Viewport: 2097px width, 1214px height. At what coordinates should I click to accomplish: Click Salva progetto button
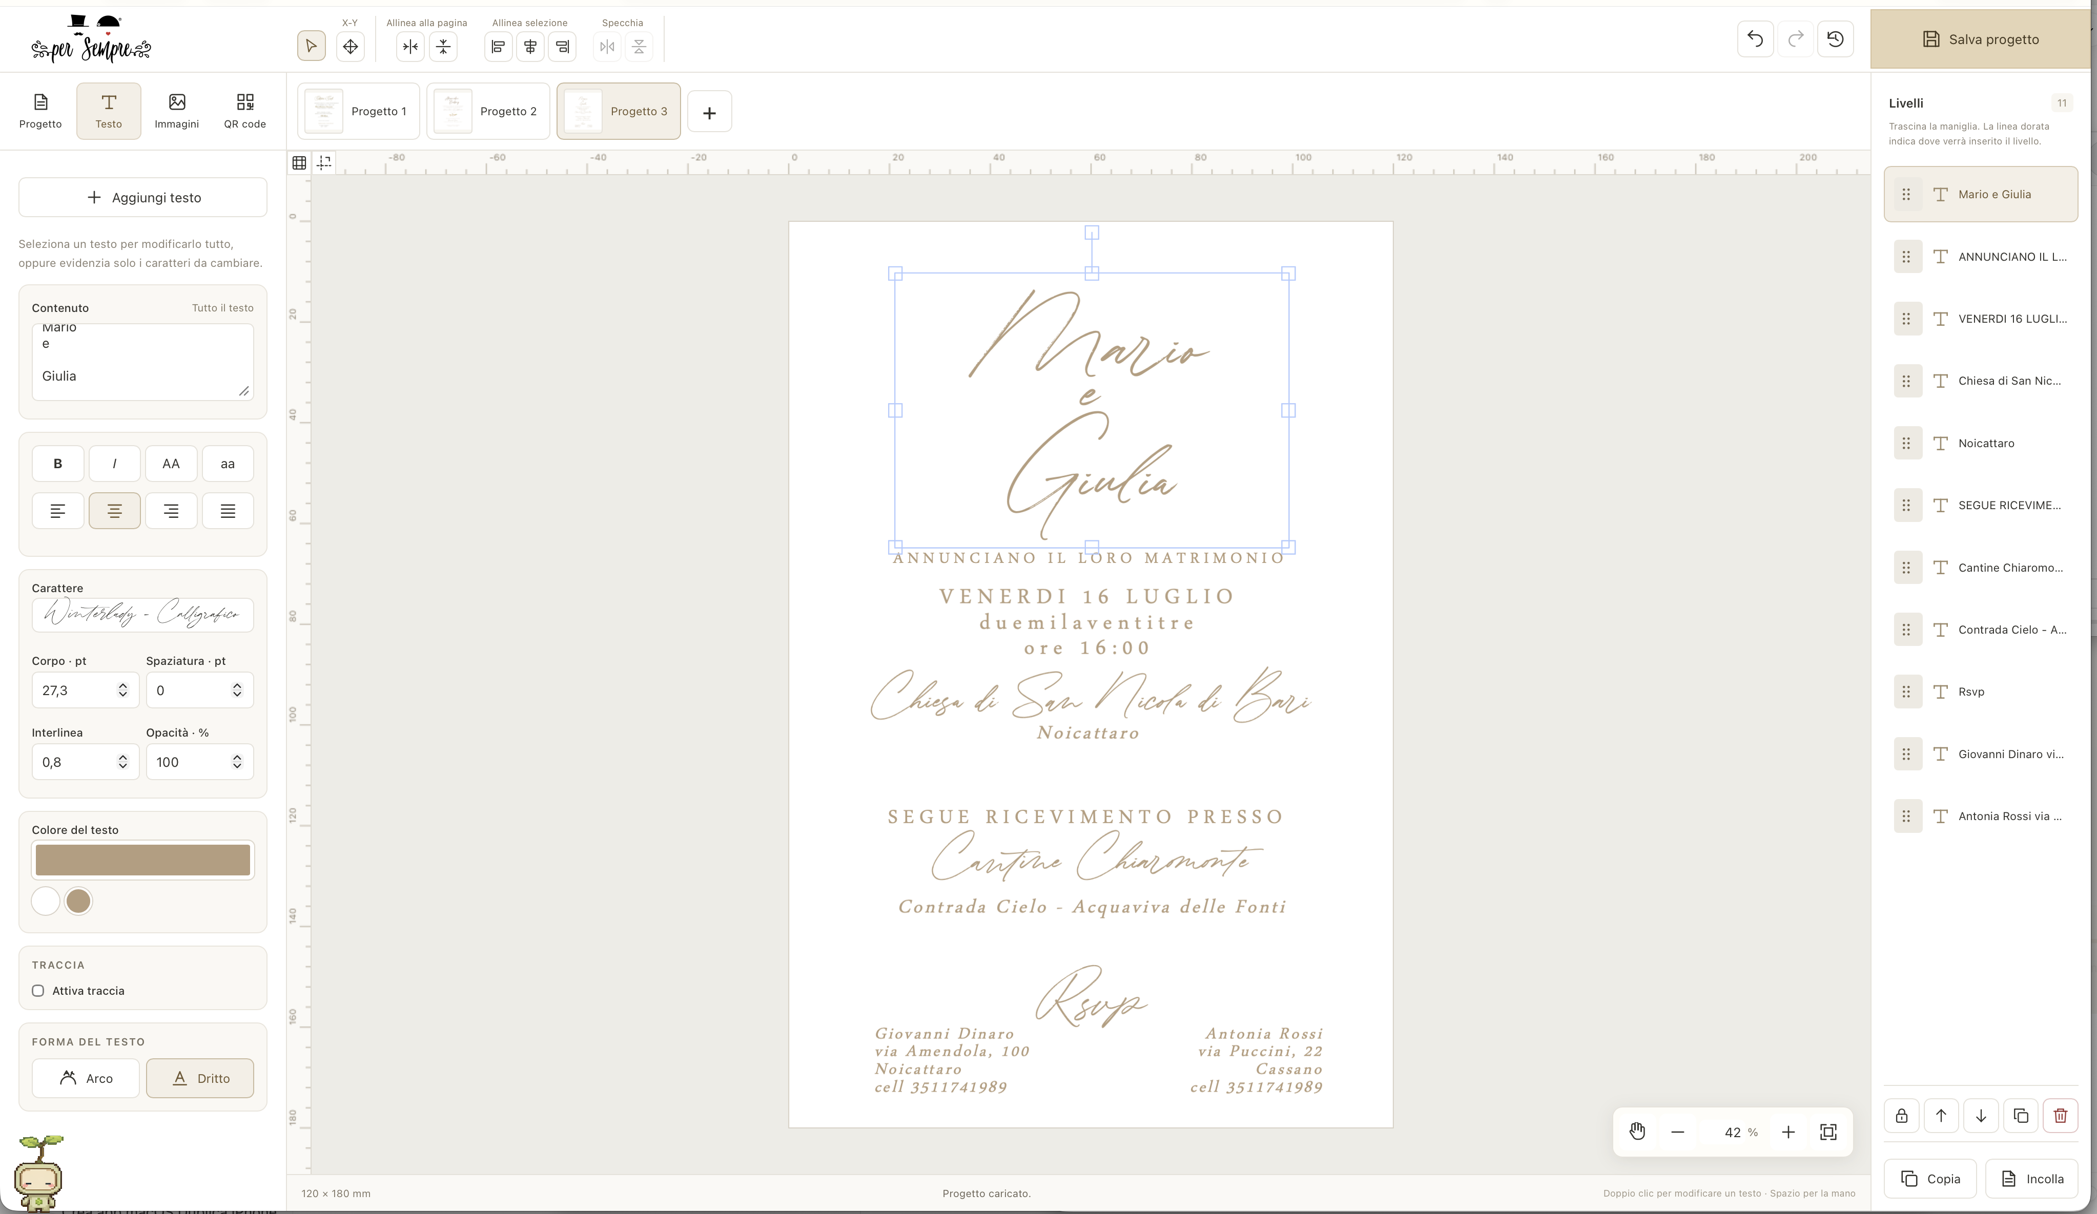point(1981,39)
